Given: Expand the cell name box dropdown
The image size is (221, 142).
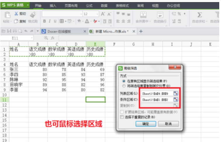Looking at the screenshot, I should pyautogui.click(x=32, y=38).
